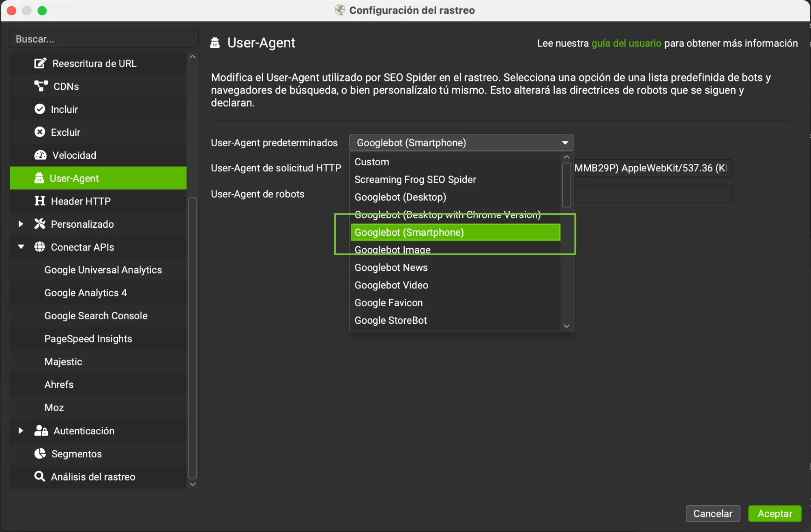Viewport: 811px width, 532px height.
Task: Click the Análisis del rastreo magnifier icon
Action: click(39, 476)
